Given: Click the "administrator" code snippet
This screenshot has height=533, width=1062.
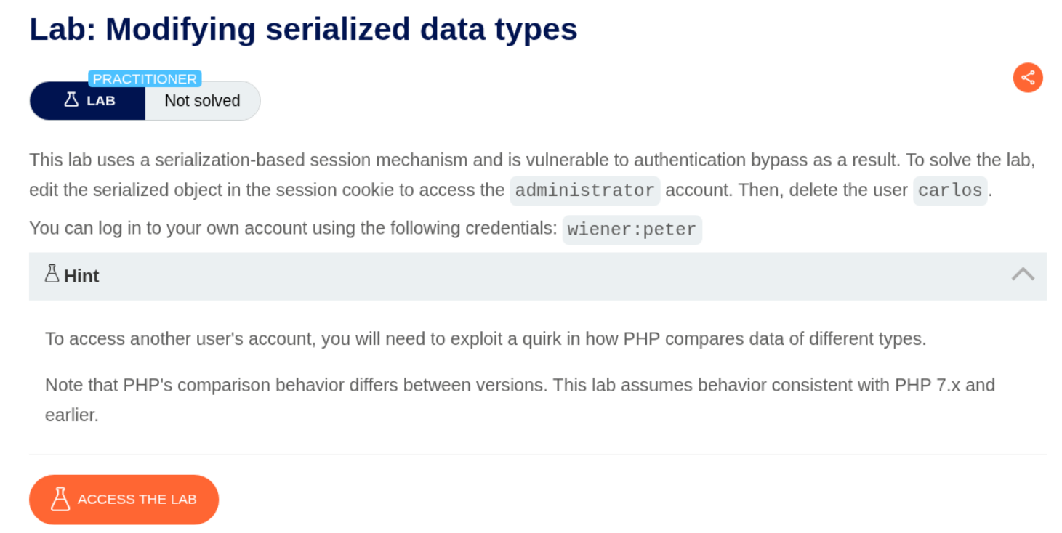Looking at the screenshot, I should click(584, 191).
